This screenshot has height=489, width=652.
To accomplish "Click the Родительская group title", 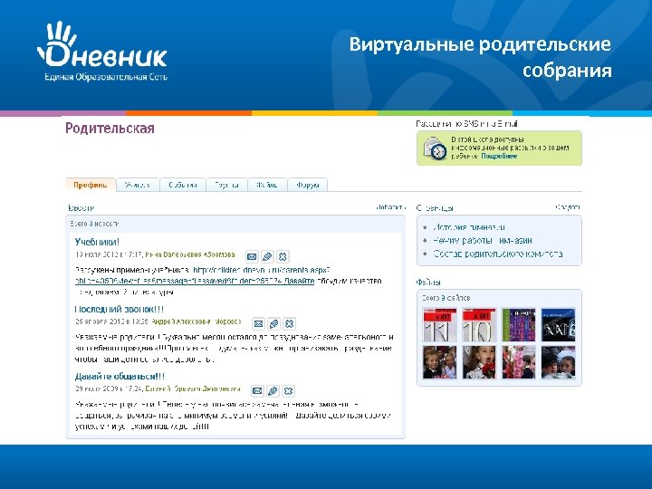I will (x=110, y=128).
